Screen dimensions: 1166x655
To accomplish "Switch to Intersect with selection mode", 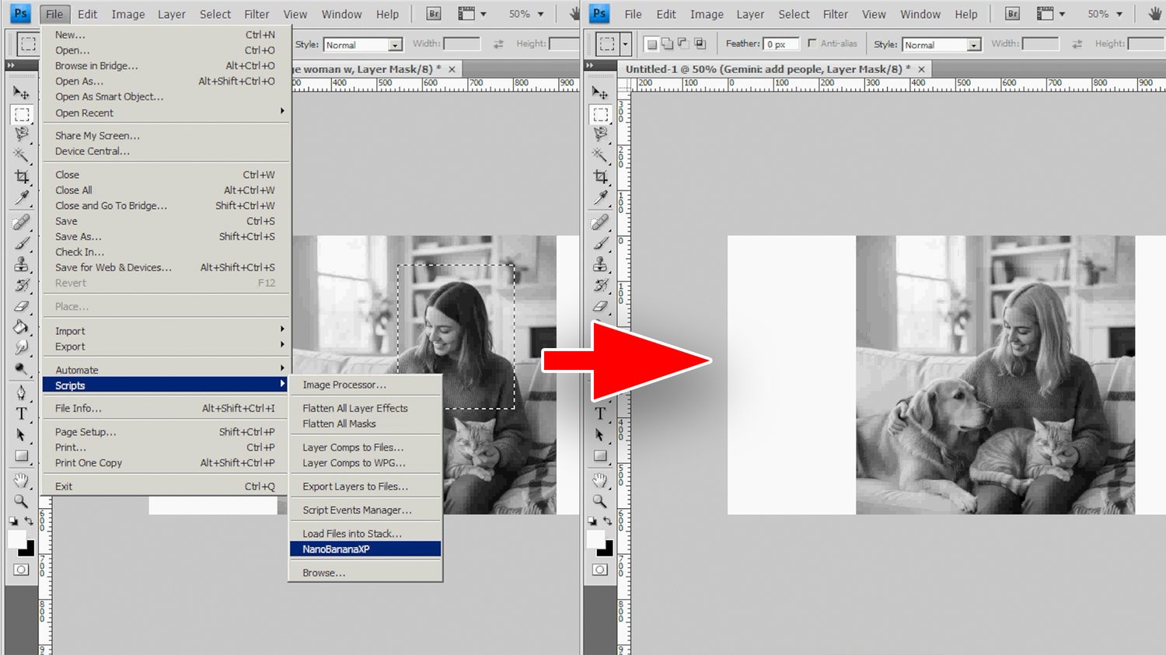I will point(699,44).
